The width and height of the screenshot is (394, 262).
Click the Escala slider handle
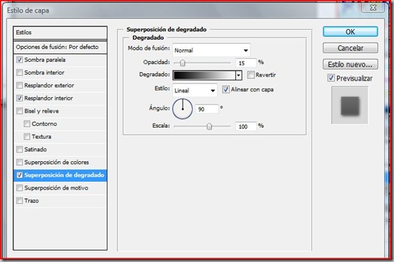coord(209,126)
